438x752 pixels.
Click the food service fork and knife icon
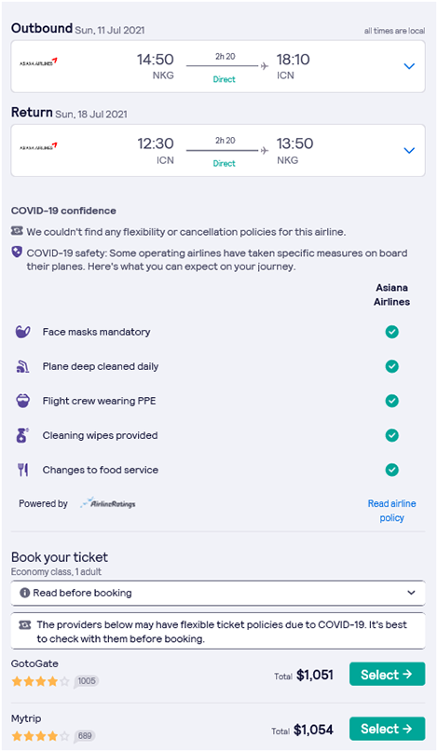(x=23, y=470)
